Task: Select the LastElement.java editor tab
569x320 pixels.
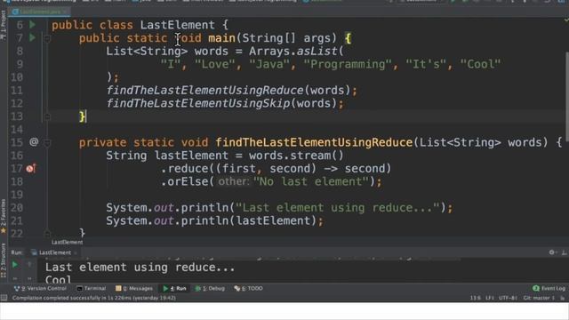Action: (x=39, y=12)
